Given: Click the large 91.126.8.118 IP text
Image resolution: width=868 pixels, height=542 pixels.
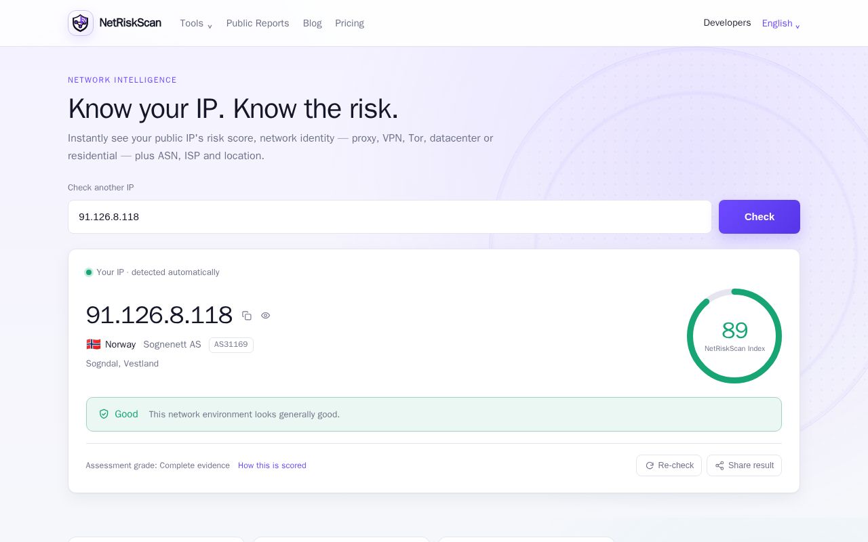Looking at the screenshot, I should coord(159,316).
